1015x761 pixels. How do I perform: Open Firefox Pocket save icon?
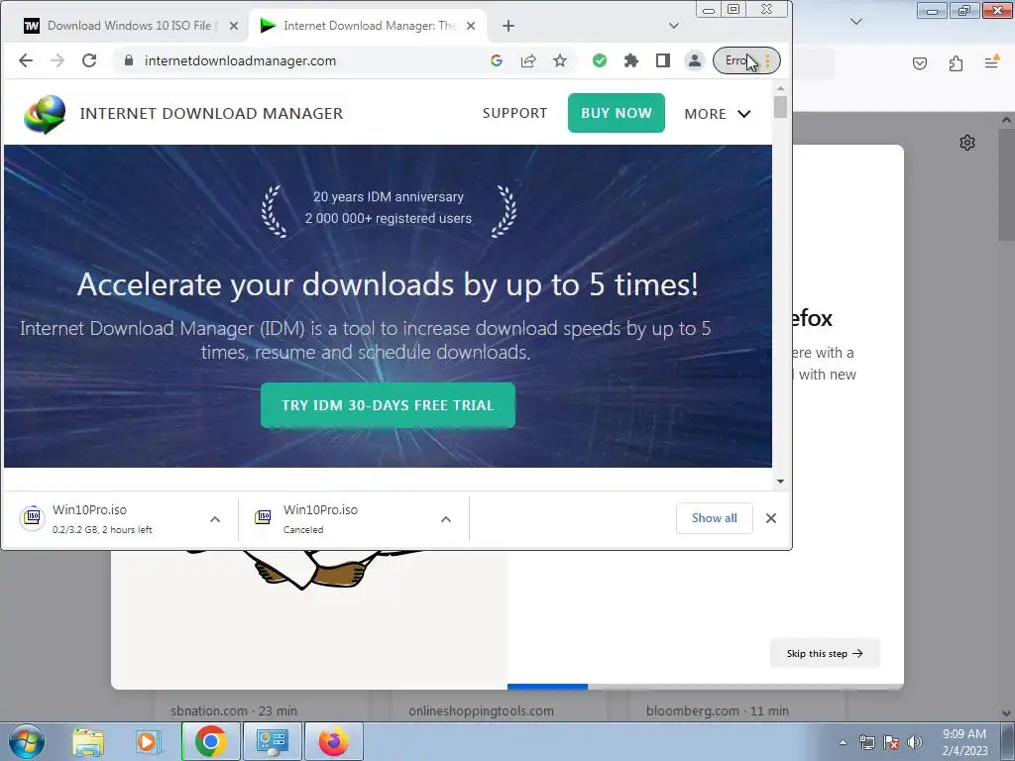920,63
